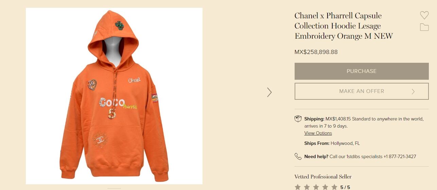
Task: Show the next product photo arrow
Action: tap(269, 92)
